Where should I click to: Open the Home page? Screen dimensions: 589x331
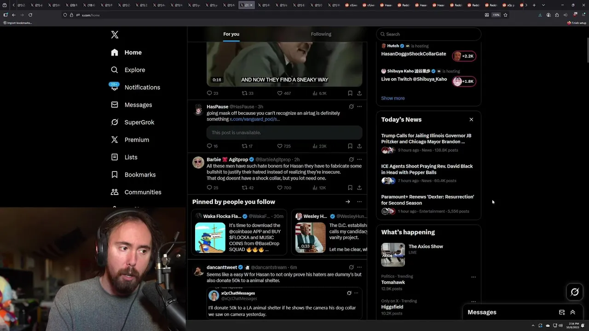point(127,52)
